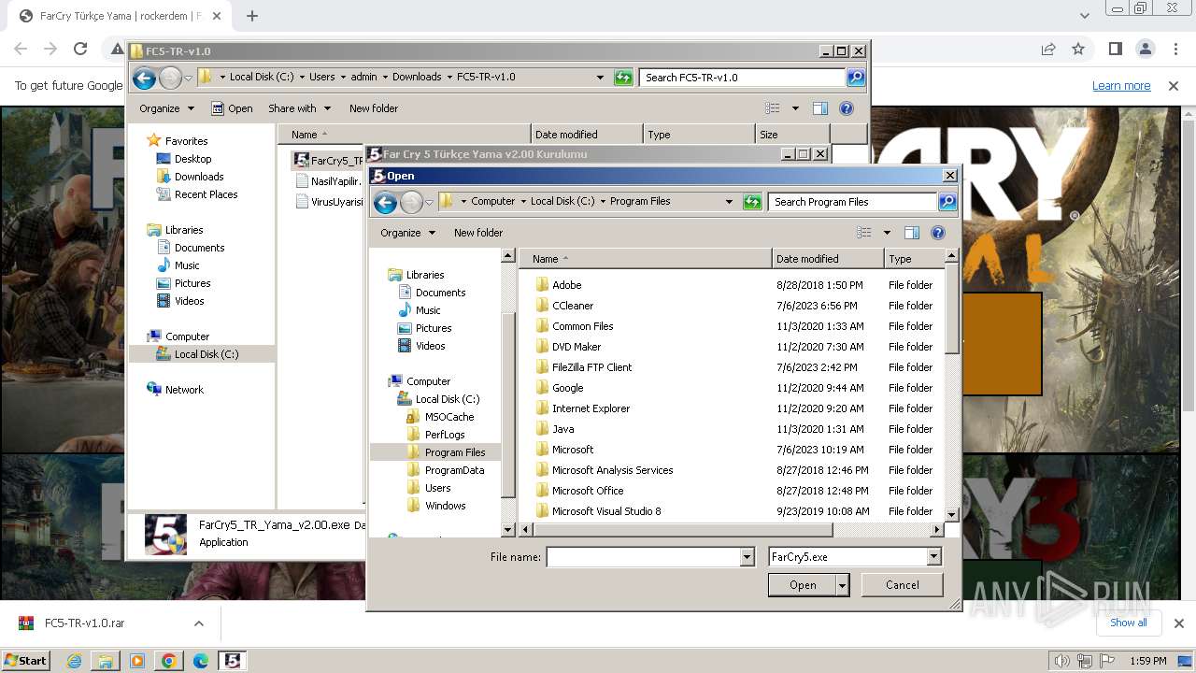Screen dimensions: 1196x673
Task: Click the Back arrow in the Open dialog
Action: pyautogui.click(x=385, y=202)
